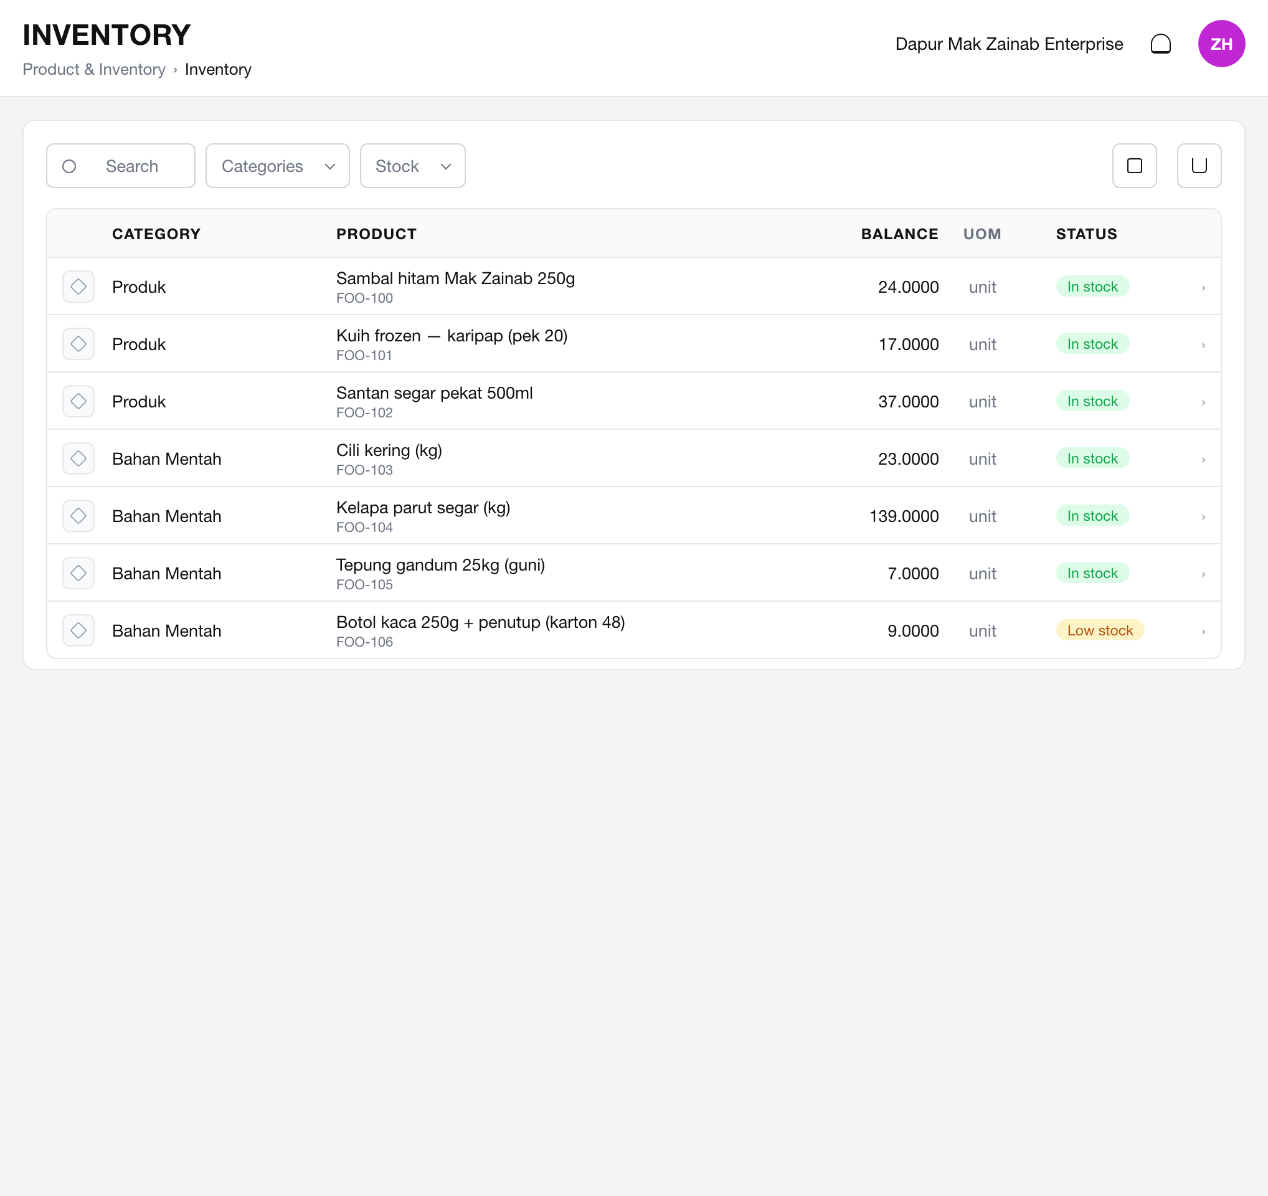Expand the Tepung gandum row chevron

[1203, 575]
